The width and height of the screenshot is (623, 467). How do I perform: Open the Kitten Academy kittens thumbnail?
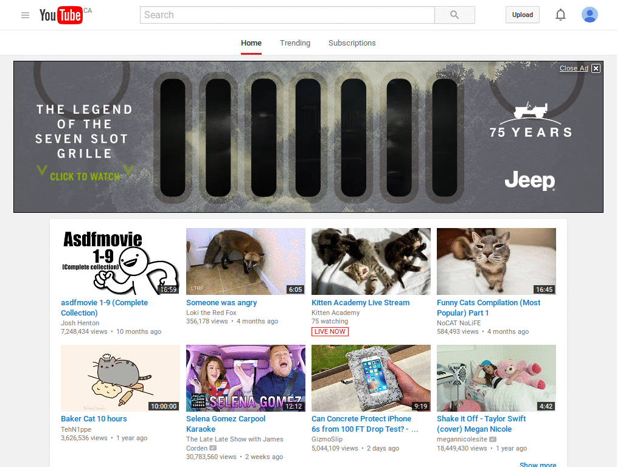pos(371,261)
